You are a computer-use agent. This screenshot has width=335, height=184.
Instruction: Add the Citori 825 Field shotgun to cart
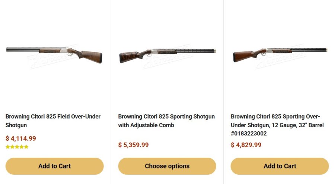(54, 166)
